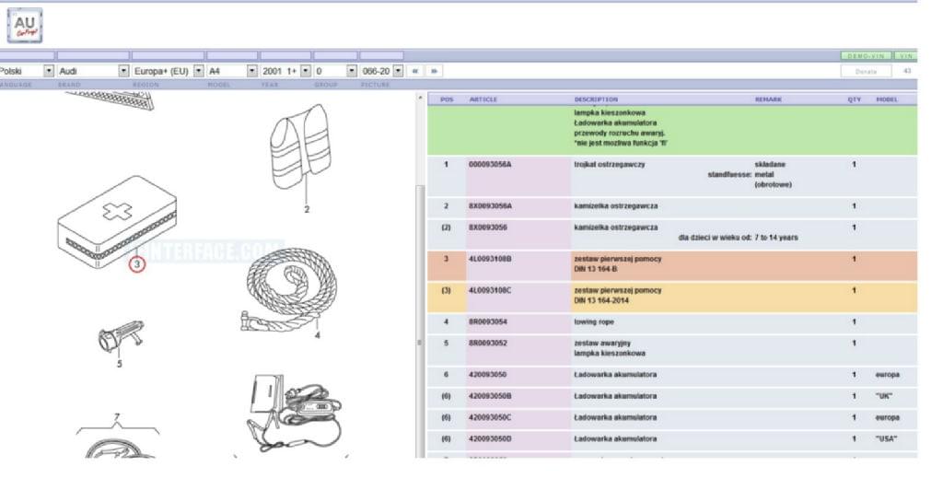Image resolution: width=943 pixels, height=490 pixels.
Task: Click model value "USA" in charger row
Action: (886, 439)
